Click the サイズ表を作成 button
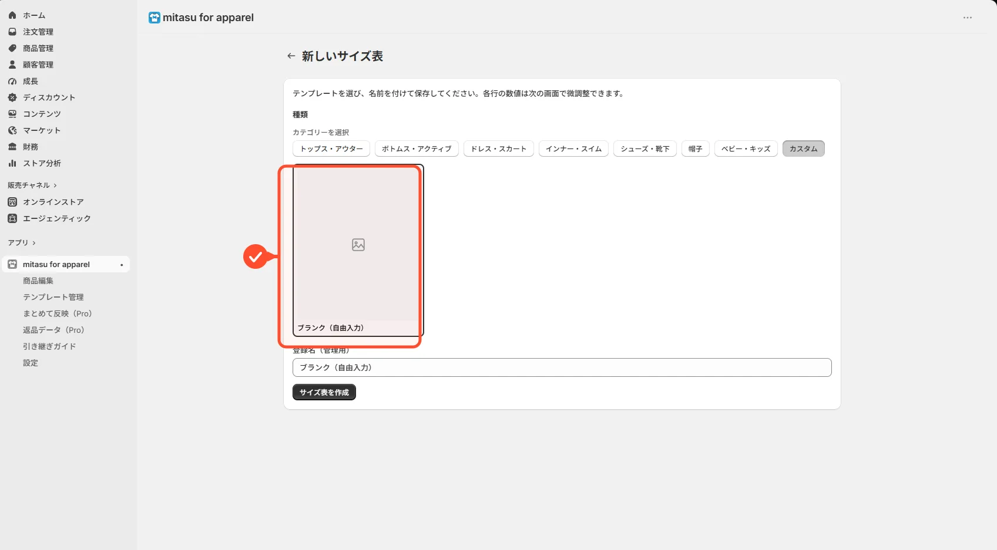 tap(324, 392)
